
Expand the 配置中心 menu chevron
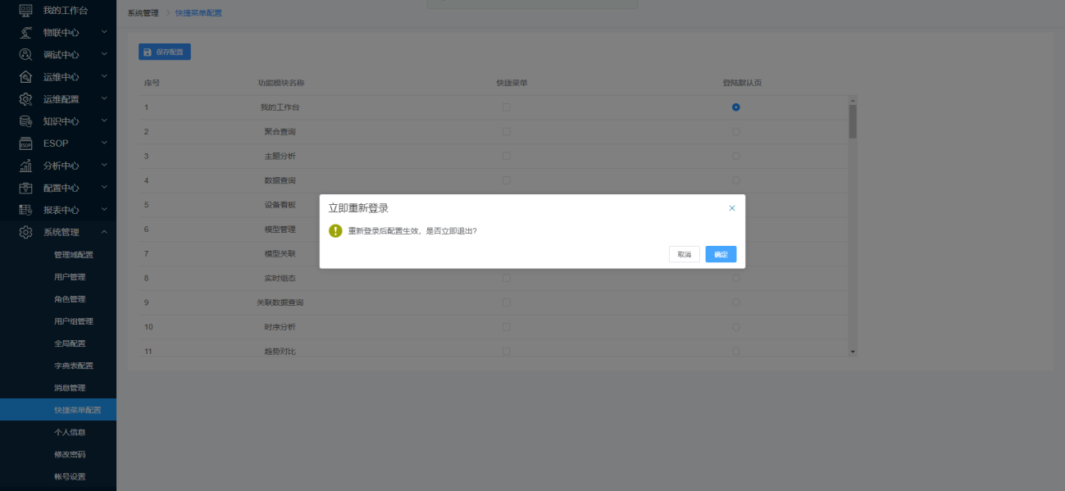pyautogui.click(x=104, y=188)
